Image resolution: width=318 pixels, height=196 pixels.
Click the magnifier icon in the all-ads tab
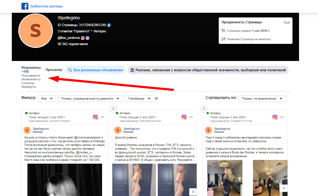(x=70, y=70)
